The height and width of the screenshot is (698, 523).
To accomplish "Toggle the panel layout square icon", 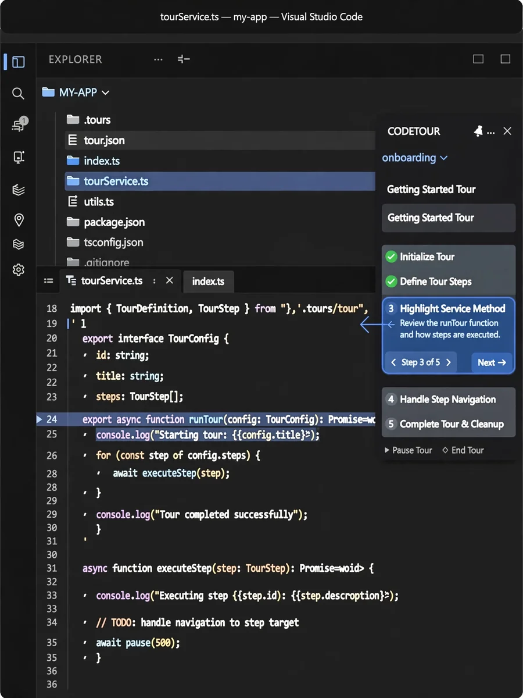I will pos(478,59).
